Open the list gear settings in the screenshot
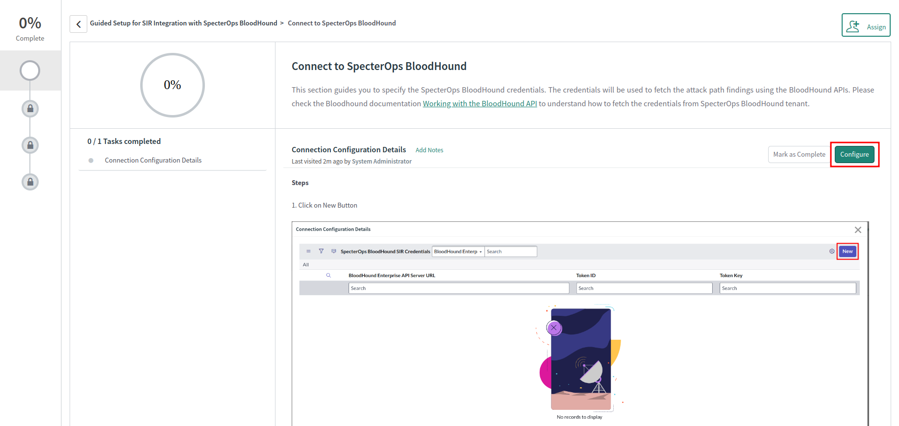 (832, 251)
